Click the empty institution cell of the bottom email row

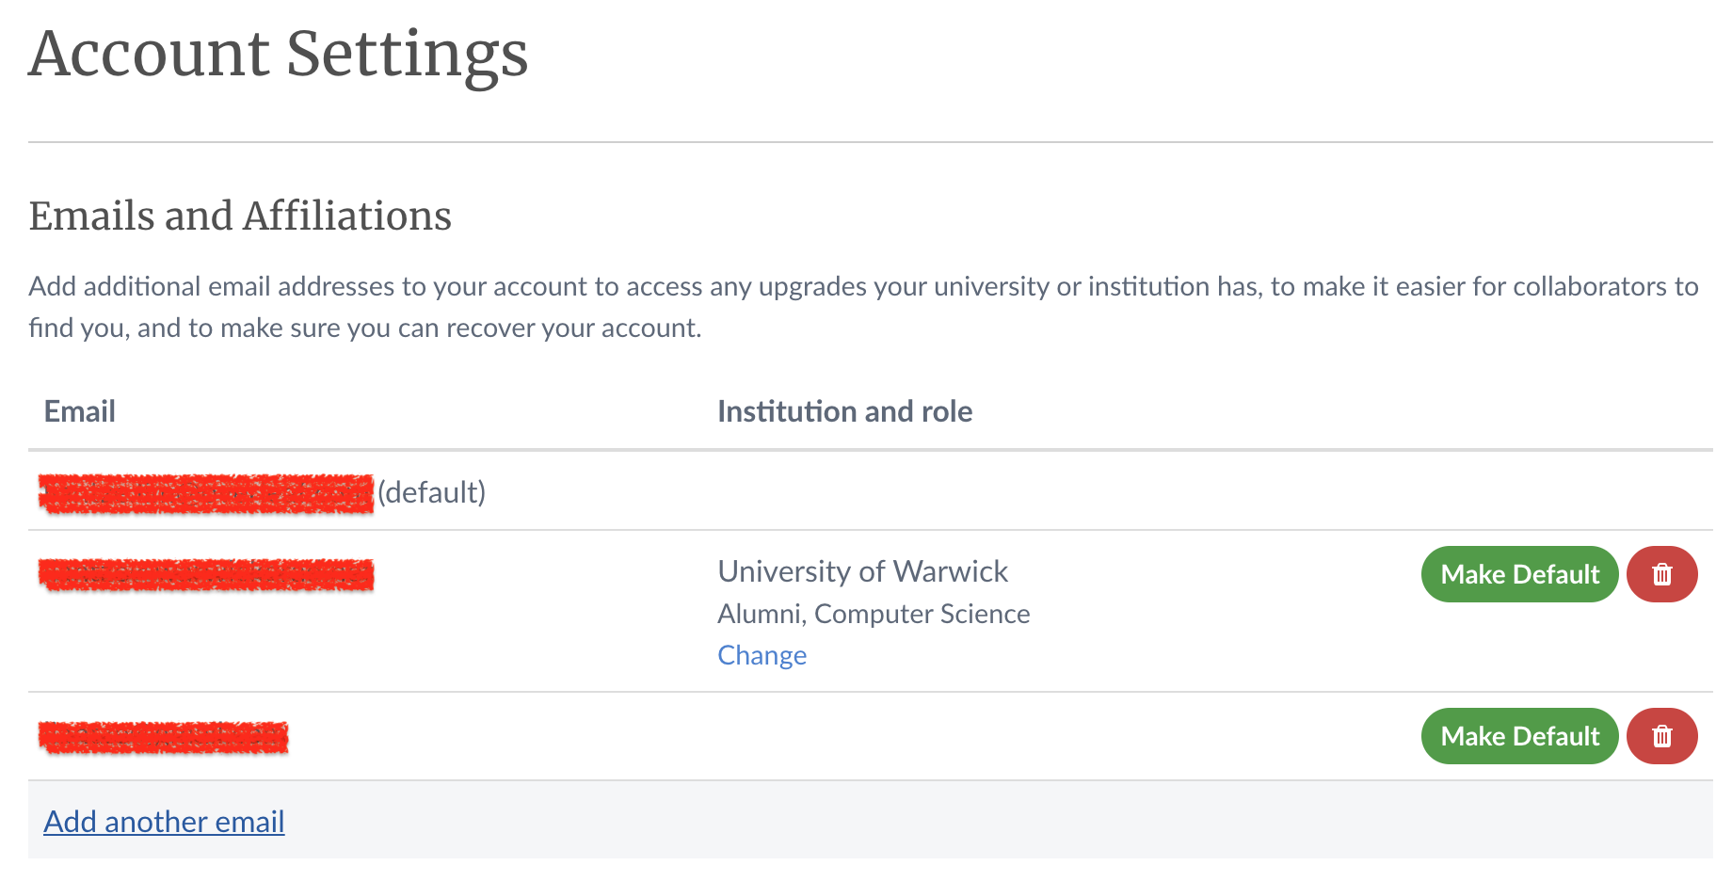click(1035, 736)
